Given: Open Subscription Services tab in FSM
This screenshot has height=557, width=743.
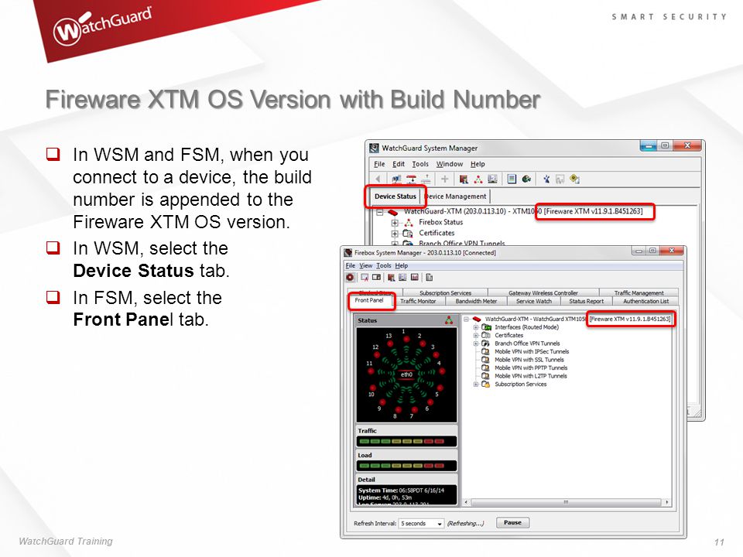Looking at the screenshot, I should pyautogui.click(x=445, y=293).
